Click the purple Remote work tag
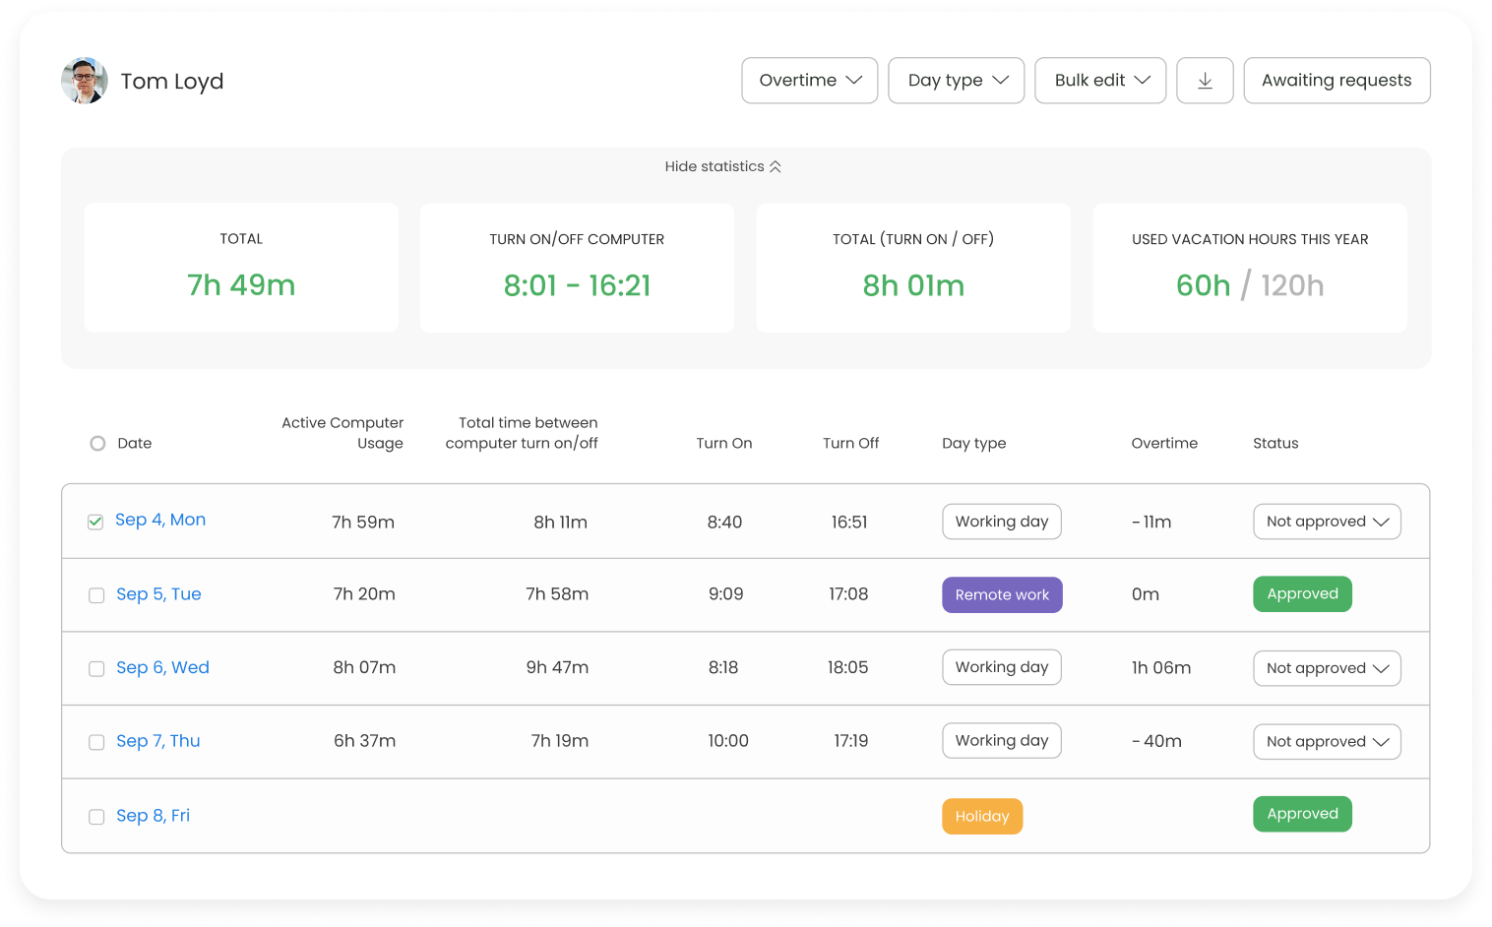The image size is (1492, 927). pos(1002,595)
